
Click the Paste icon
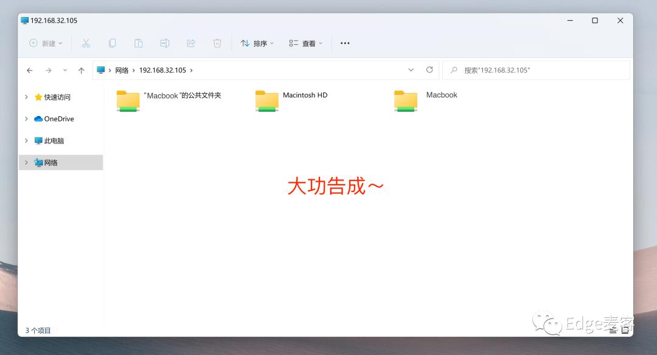(138, 43)
